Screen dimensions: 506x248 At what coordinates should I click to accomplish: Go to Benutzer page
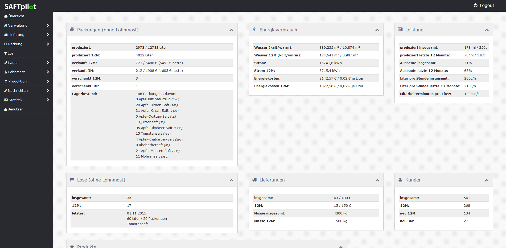[15, 109]
